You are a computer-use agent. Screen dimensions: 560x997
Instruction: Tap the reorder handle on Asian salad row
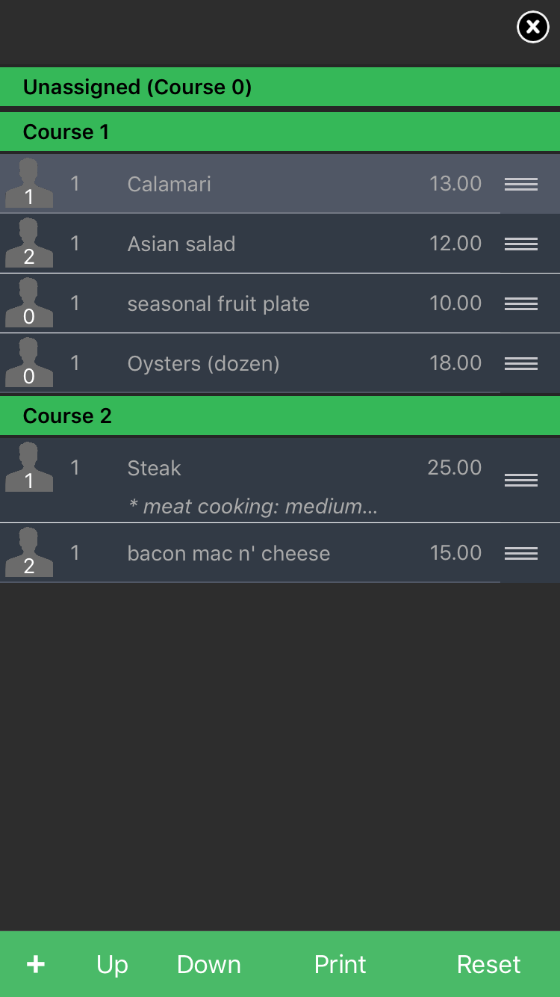tap(521, 244)
